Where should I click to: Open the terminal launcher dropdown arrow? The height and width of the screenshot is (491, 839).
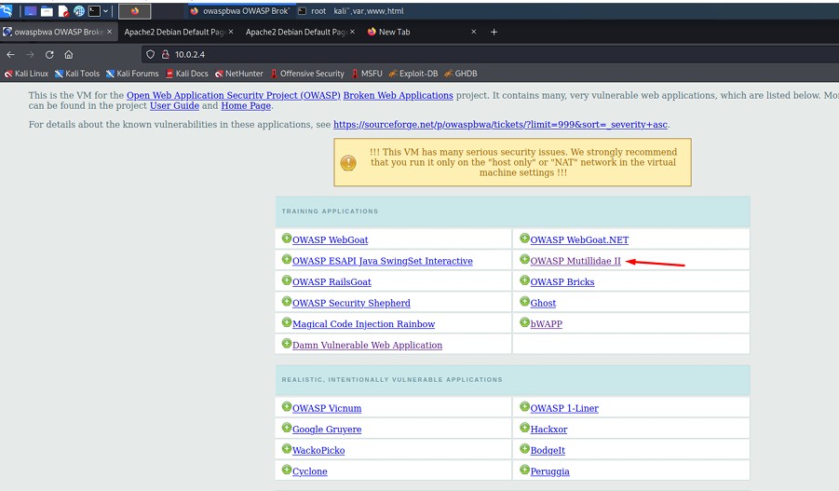(105, 10)
